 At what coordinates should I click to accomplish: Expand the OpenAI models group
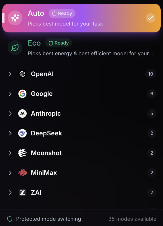pos(10,74)
